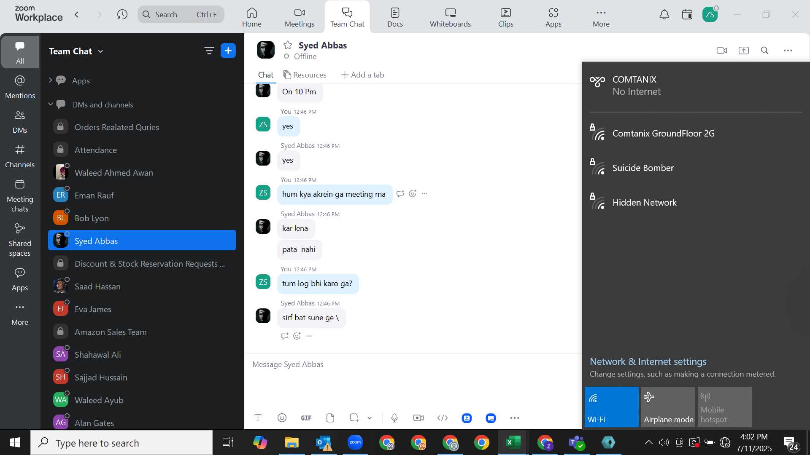Open Shared spaces in sidebar

20,240
